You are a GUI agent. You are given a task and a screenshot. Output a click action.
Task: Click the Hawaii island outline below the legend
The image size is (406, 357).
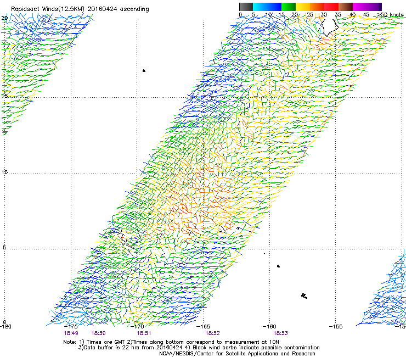(330, 27)
